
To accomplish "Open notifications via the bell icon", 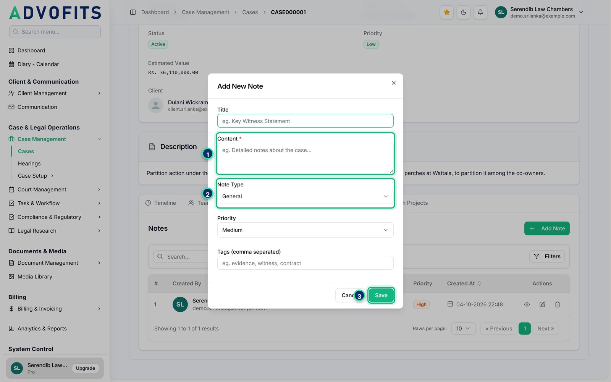I will pos(480,12).
